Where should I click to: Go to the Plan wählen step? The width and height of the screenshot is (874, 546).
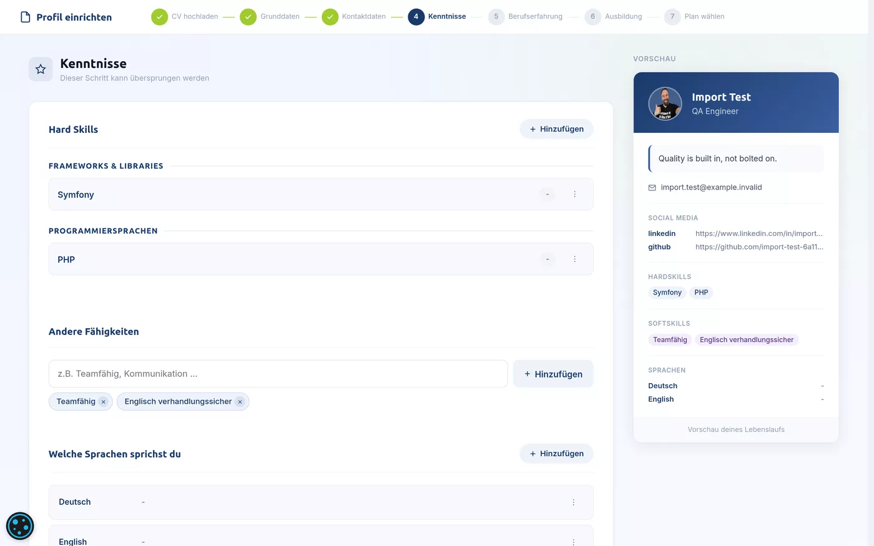tap(704, 17)
